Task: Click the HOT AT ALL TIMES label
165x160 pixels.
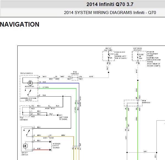Action: tap(108, 49)
